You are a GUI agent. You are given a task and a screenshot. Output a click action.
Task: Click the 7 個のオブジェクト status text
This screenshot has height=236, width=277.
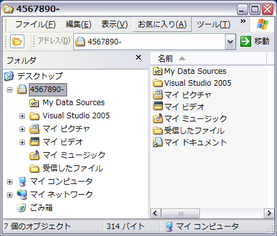pyautogui.click(x=38, y=227)
